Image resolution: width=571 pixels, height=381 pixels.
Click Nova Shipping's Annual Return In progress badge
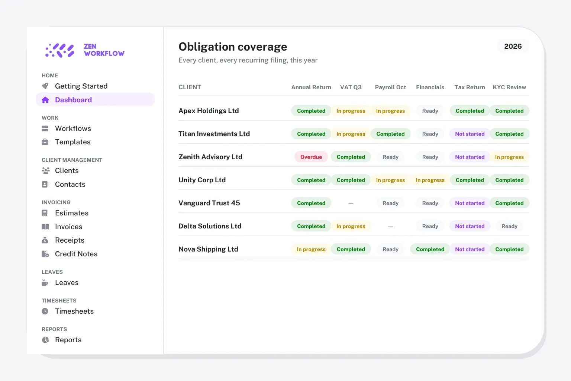coord(311,249)
